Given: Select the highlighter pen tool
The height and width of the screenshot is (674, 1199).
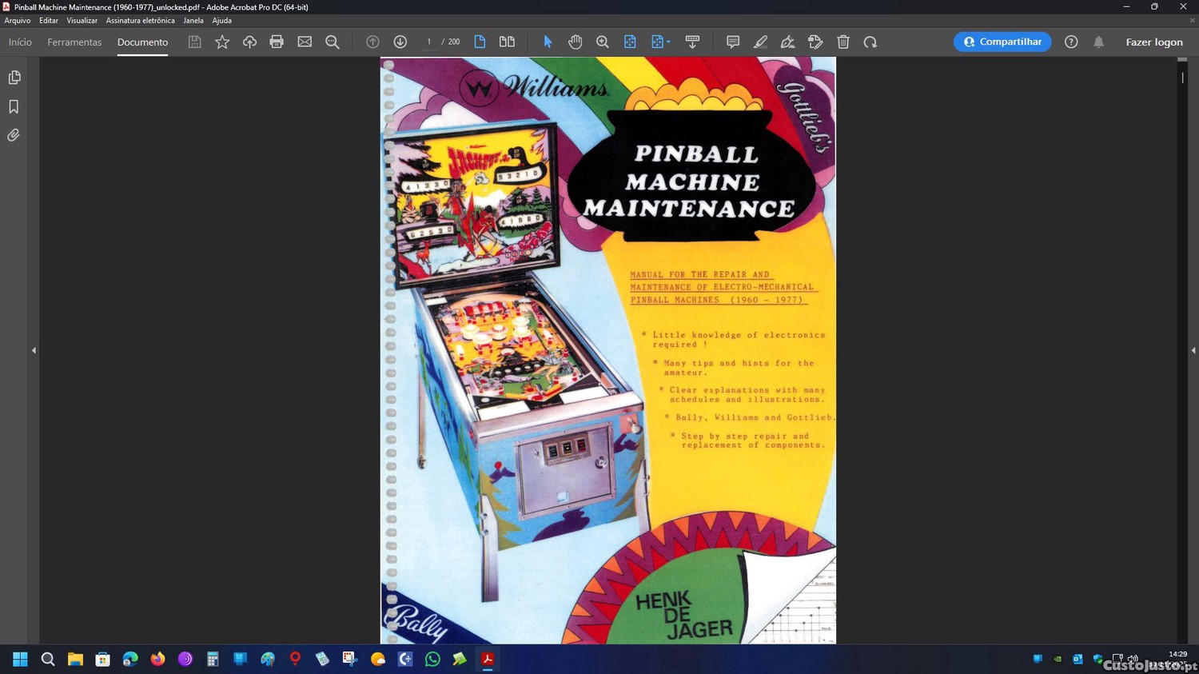Looking at the screenshot, I should (x=760, y=42).
